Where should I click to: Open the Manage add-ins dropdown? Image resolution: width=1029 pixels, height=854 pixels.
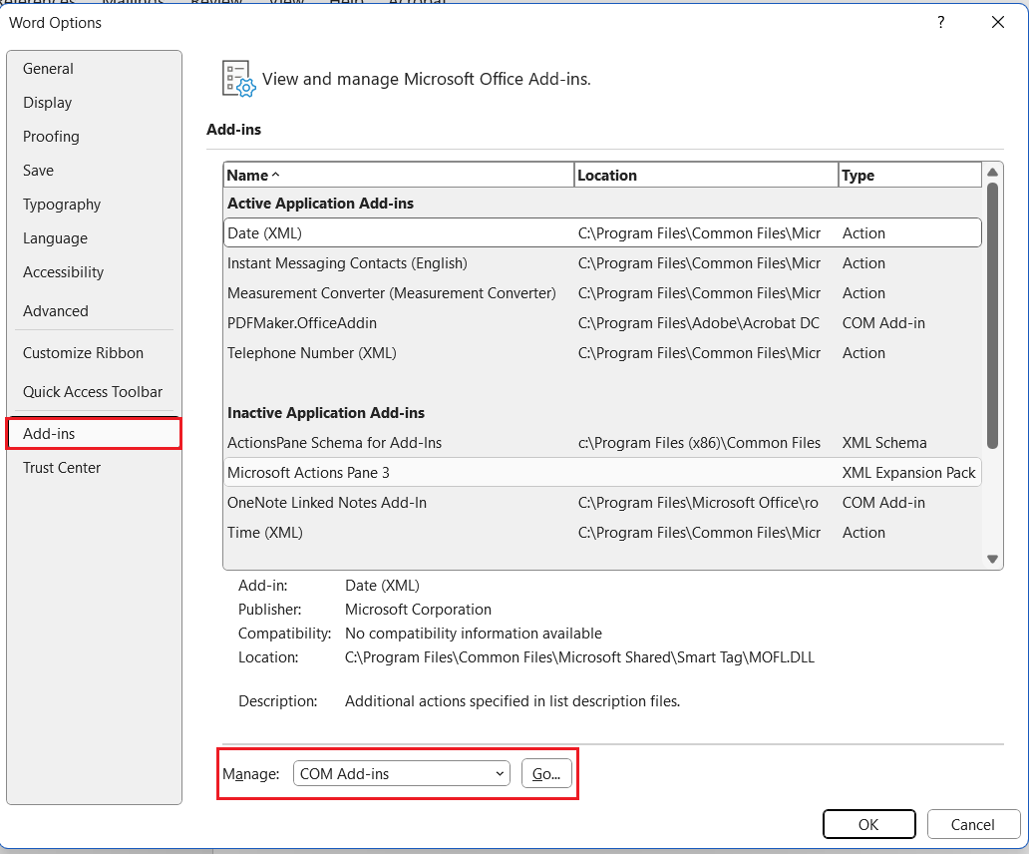point(499,773)
